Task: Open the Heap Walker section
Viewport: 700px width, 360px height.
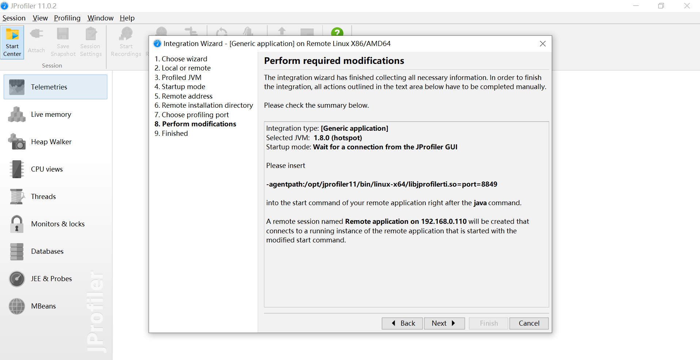Action: point(56,142)
